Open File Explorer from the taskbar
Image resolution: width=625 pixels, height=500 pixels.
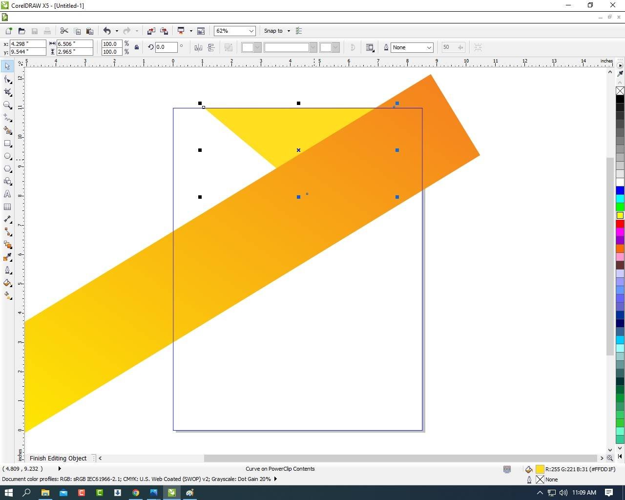pos(45,493)
